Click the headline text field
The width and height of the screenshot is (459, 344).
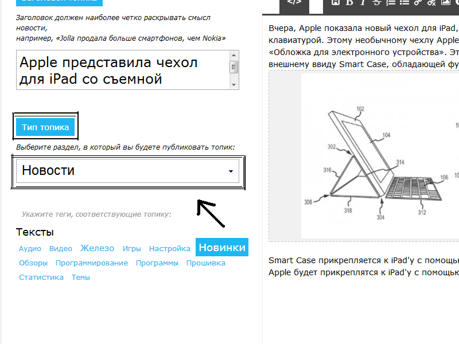coord(123,70)
